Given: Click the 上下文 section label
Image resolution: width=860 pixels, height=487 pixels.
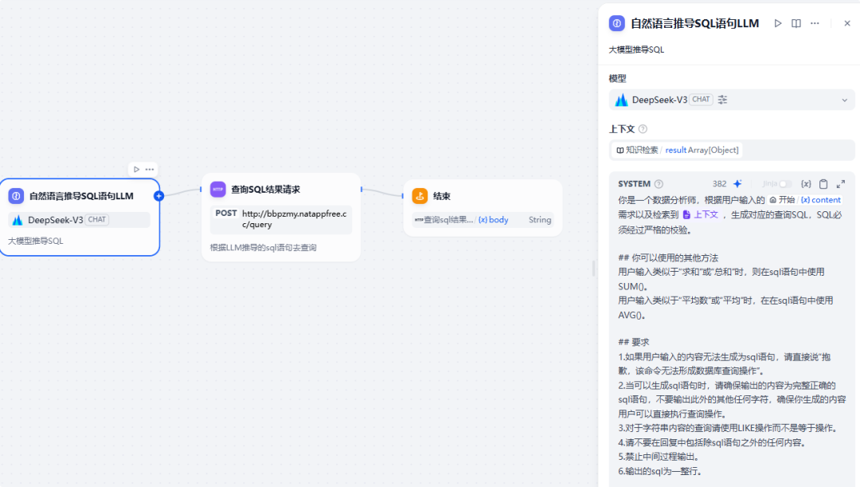Looking at the screenshot, I should (x=622, y=129).
